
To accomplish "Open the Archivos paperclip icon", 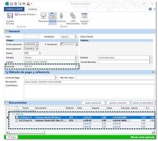I will pos(61,16).
